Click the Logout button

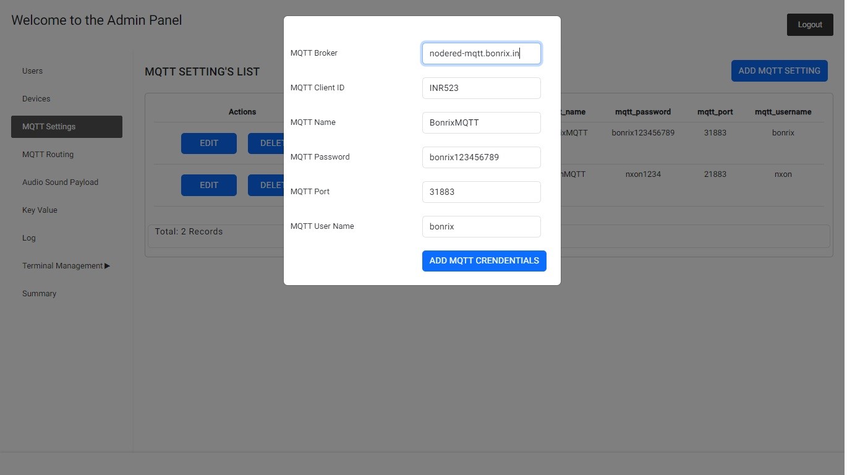tap(810, 25)
